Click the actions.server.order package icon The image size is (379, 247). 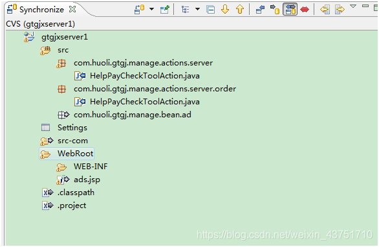[x=61, y=89]
